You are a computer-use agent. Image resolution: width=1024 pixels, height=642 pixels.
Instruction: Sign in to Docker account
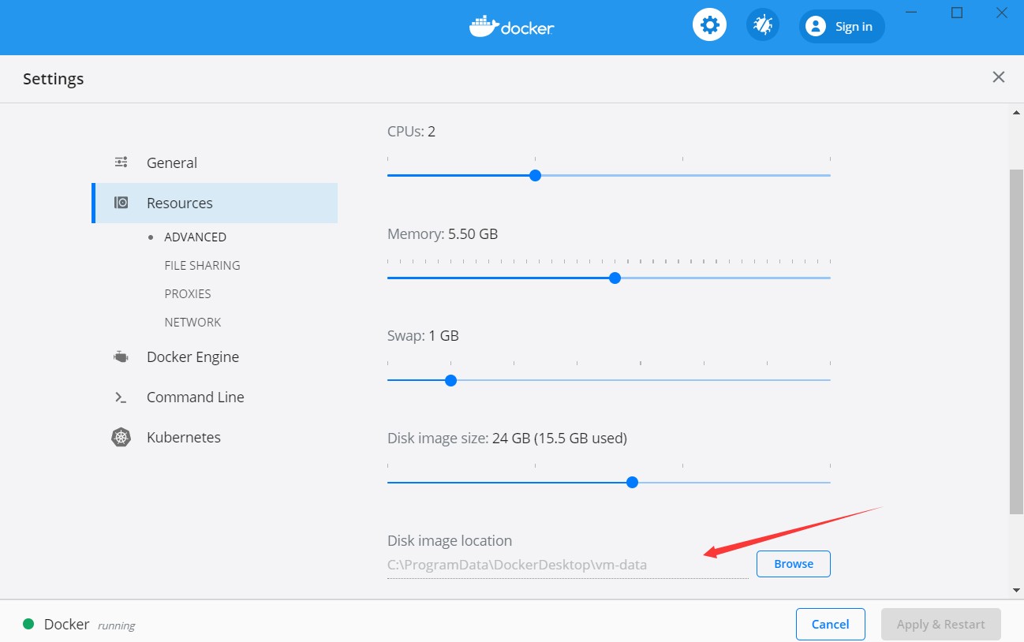pyautogui.click(x=842, y=26)
